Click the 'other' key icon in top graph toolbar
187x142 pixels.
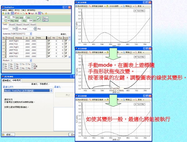tap(136, 6)
